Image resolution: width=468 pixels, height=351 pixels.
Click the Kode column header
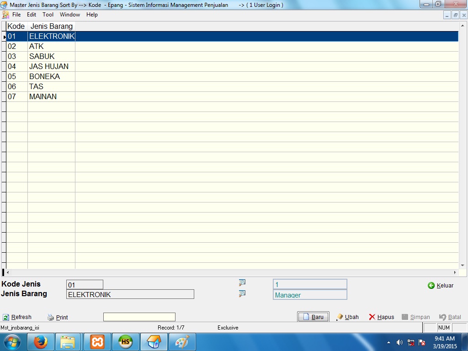(x=16, y=26)
